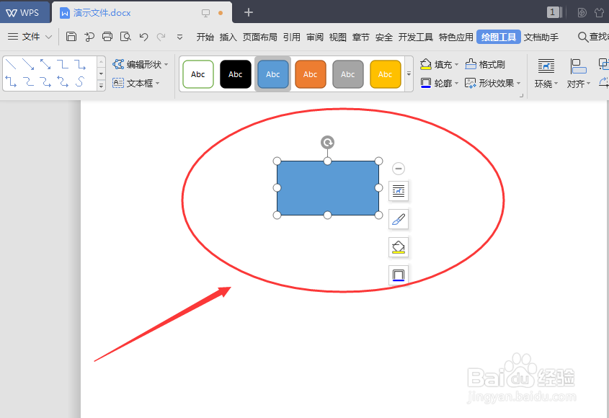609x418 pixels.
Task: Open 环绕 (Wrap) dropdown
Action: tap(546, 74)
